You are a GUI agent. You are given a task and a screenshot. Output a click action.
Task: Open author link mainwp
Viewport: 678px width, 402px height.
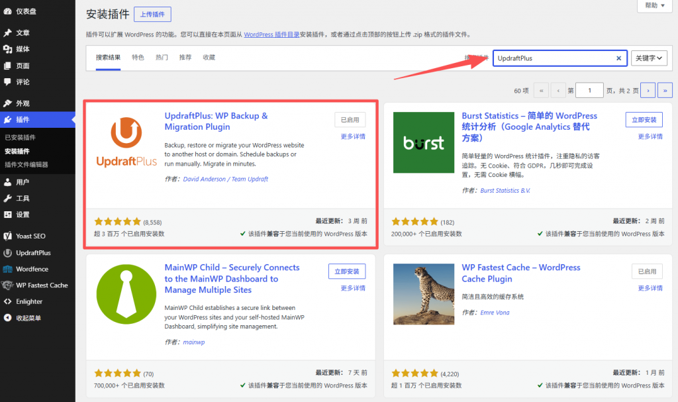(194, 342)
